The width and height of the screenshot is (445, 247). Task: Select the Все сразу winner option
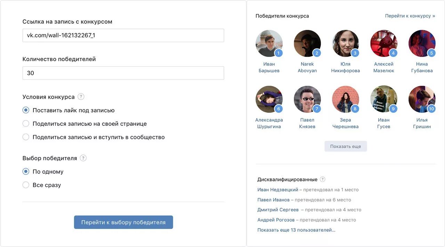click(x=26, y=185)
